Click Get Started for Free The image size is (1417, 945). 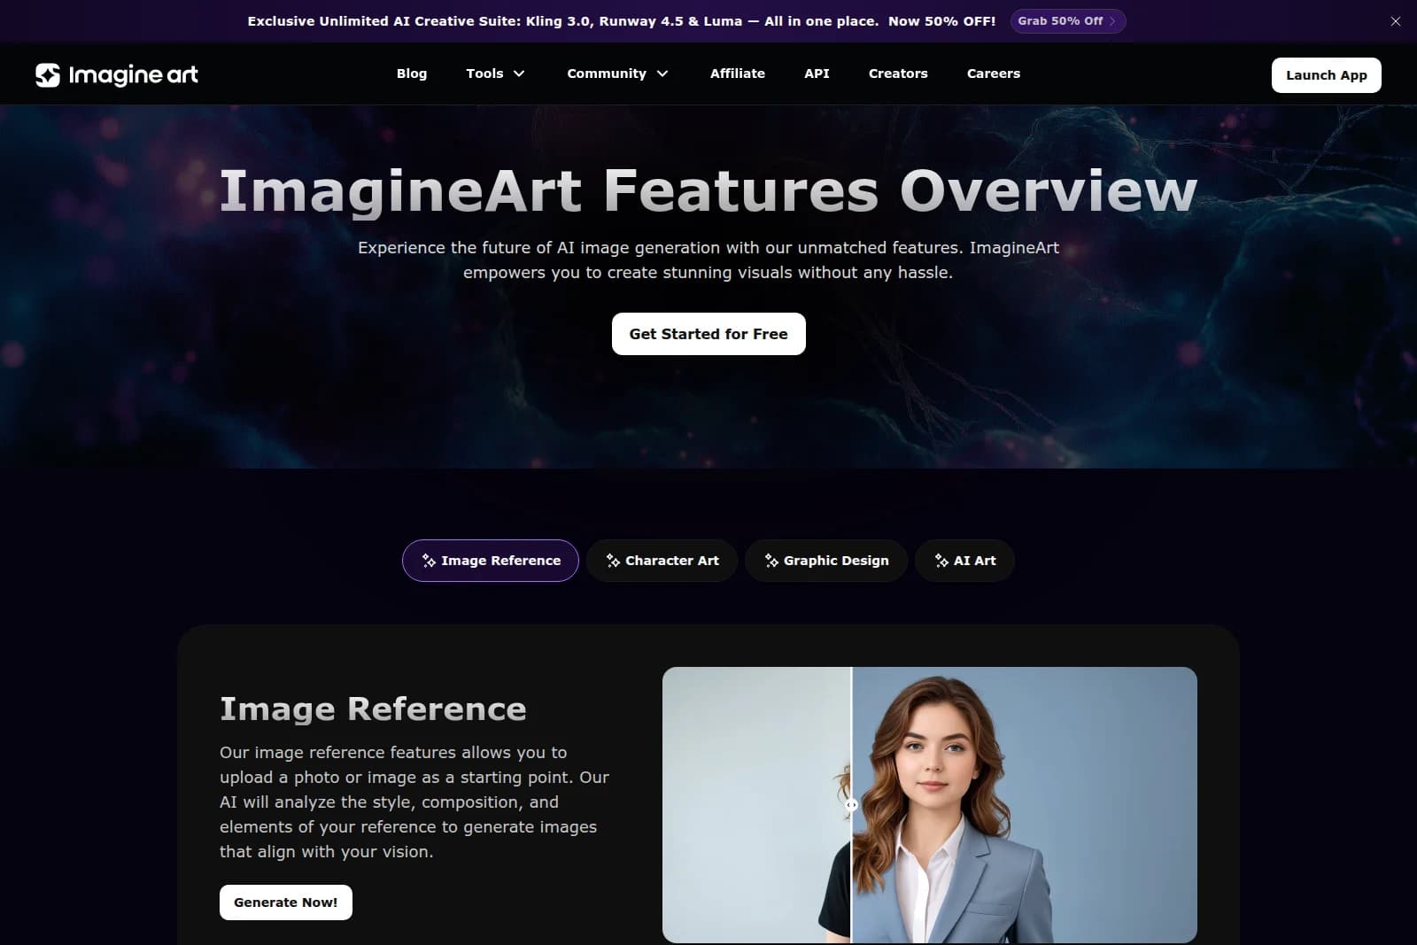click(x=708, y=334)
